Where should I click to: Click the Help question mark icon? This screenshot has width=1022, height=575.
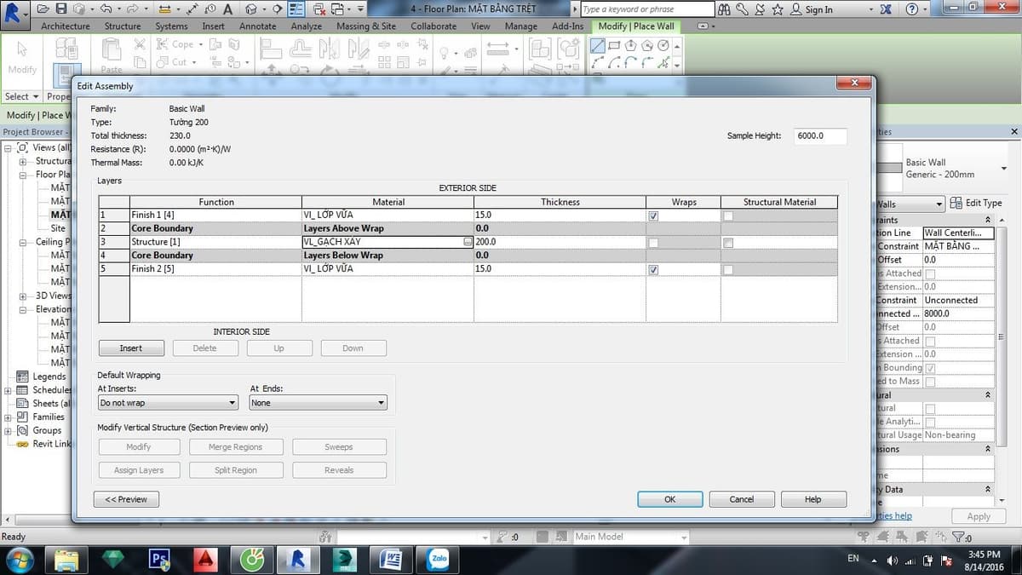coord(913,9)
